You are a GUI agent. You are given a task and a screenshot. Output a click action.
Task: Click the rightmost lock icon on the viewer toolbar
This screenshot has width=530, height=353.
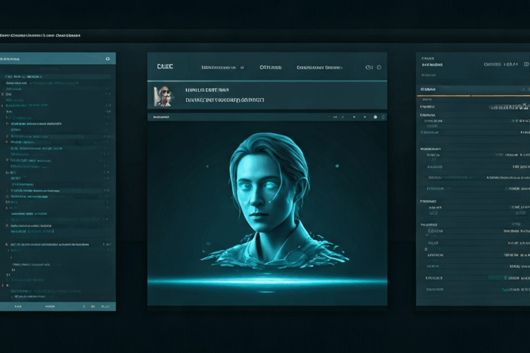click(384, 117)
